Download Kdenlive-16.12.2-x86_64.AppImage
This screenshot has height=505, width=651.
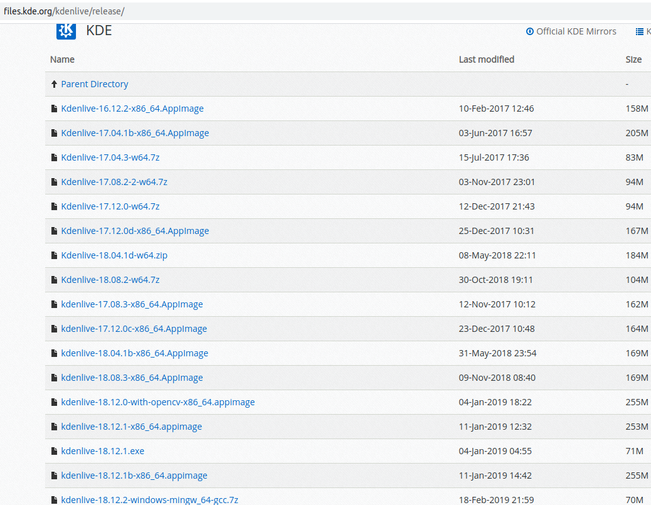132,109
